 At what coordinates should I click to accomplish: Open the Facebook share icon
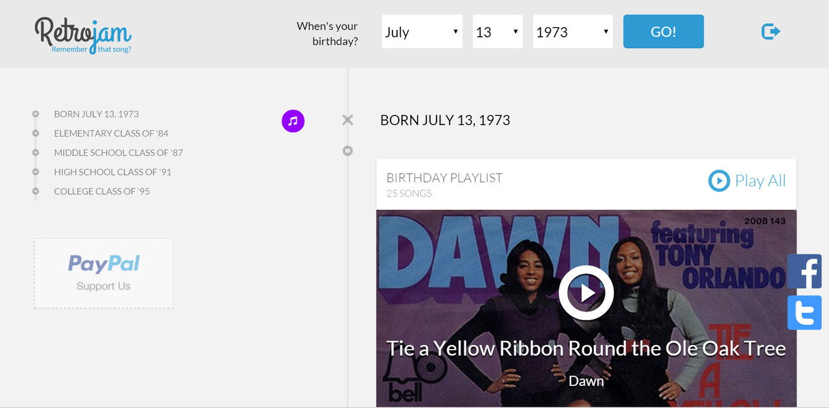(804, 271)
